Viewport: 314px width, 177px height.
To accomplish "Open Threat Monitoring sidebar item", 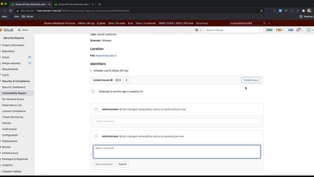I will tap(12, 117).
